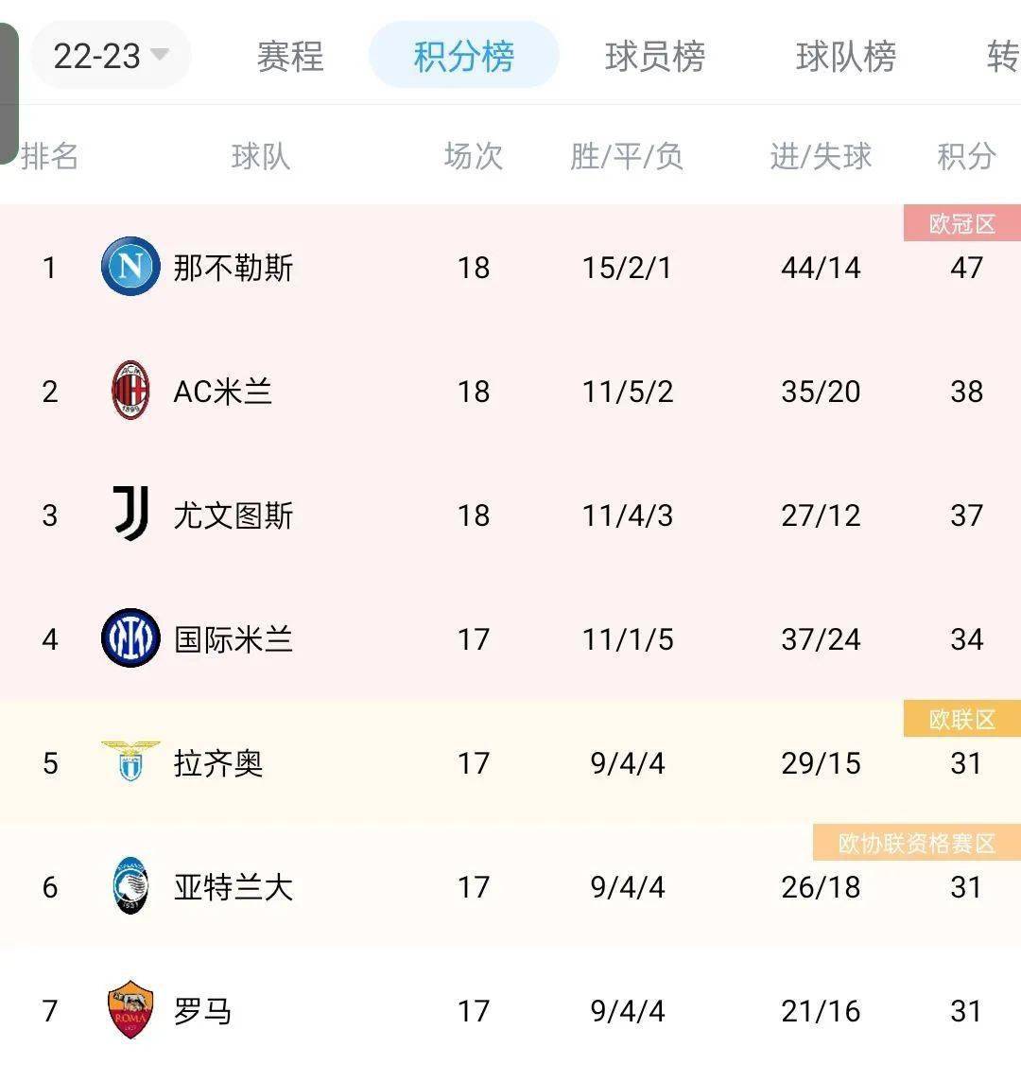This screenshot has width=1021, height=1082.
Task: Click the 进/失球 column header
Action: point(821,156)
